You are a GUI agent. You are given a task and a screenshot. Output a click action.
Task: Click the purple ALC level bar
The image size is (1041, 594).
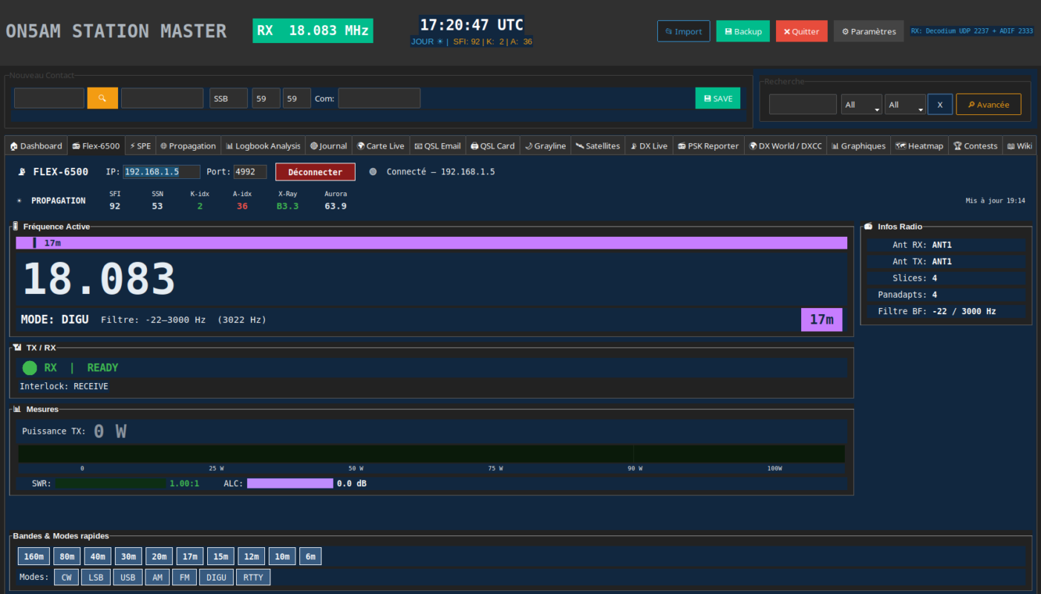(x=290, y=483)
